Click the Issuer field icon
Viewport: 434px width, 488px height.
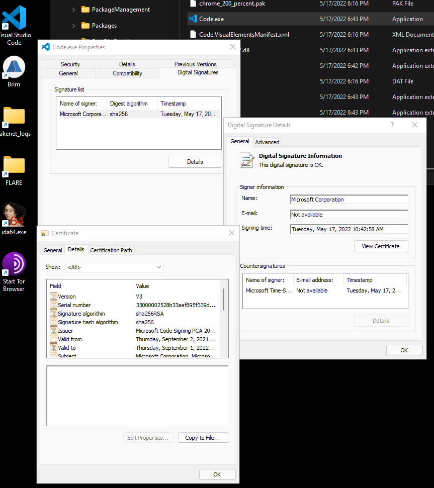(x=53, y=331)
